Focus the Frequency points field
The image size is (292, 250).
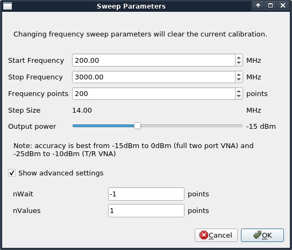click(x=154, y=93)
